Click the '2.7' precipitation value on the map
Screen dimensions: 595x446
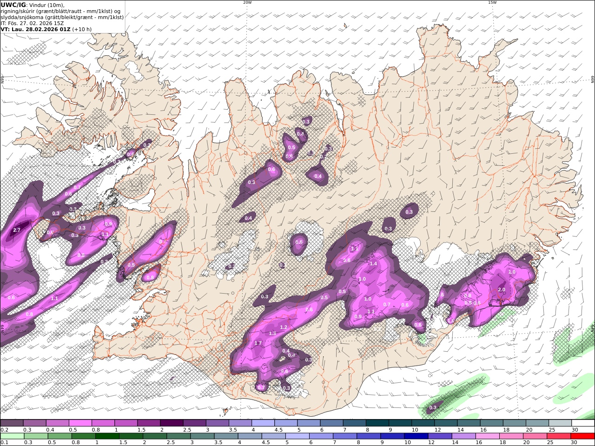[x=17, y=230]
